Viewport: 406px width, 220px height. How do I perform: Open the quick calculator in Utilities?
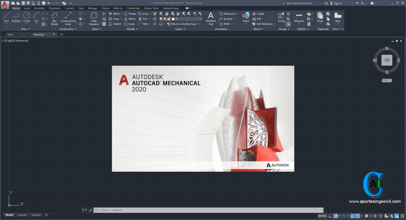pyautogui.click(x=309, y=24)
